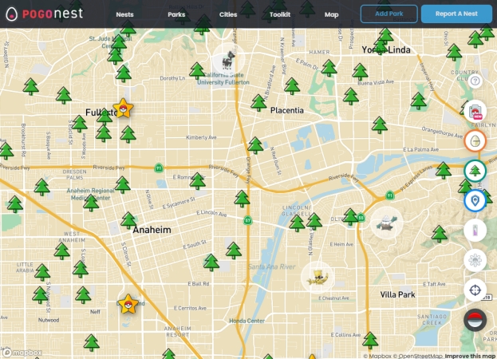
Task: Click the star Pokeball marker at Fullerton
Action: [123, 108]
